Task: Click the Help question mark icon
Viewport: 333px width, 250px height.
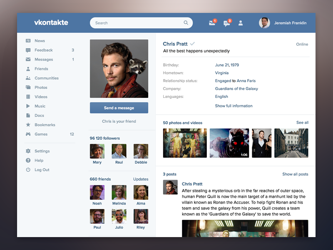Action: 28,160
